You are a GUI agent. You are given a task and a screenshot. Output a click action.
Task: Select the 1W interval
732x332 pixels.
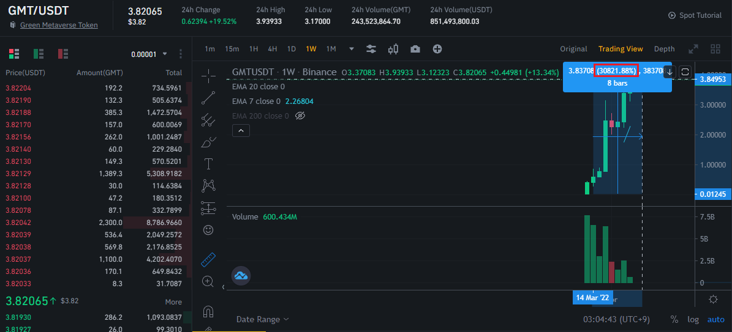311,49
